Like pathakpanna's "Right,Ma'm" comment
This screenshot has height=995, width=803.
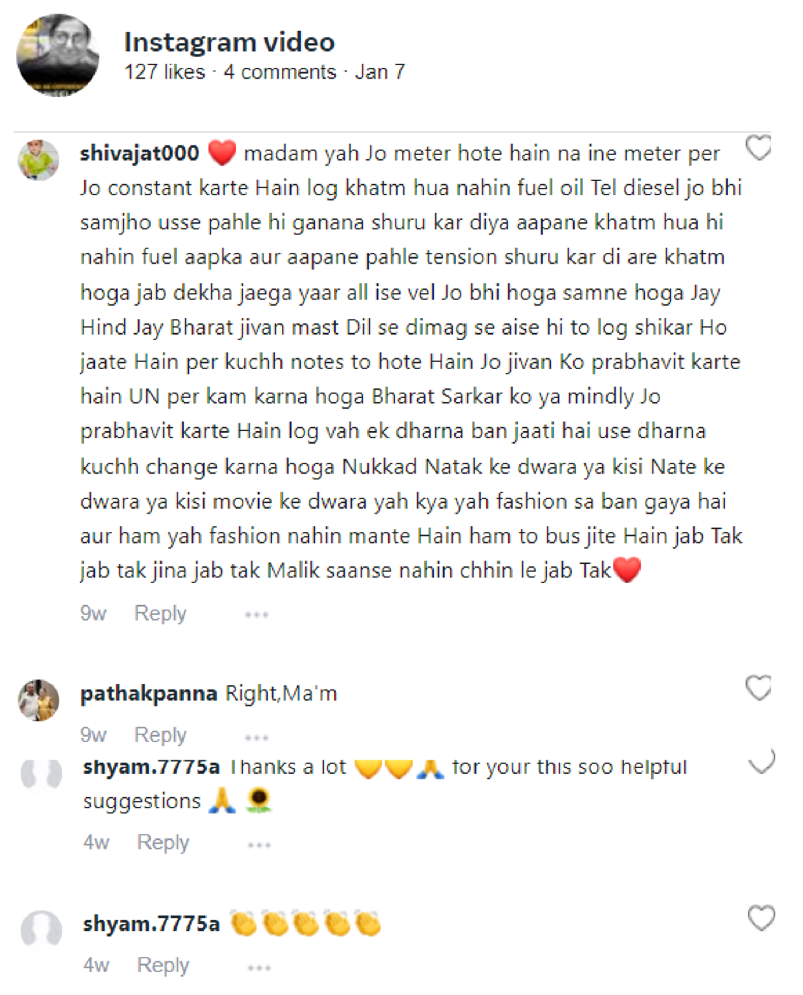(758, 688)
